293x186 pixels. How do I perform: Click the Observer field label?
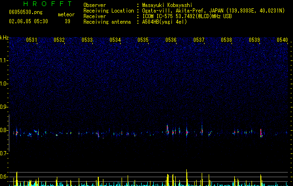click(x=95, y=5)
